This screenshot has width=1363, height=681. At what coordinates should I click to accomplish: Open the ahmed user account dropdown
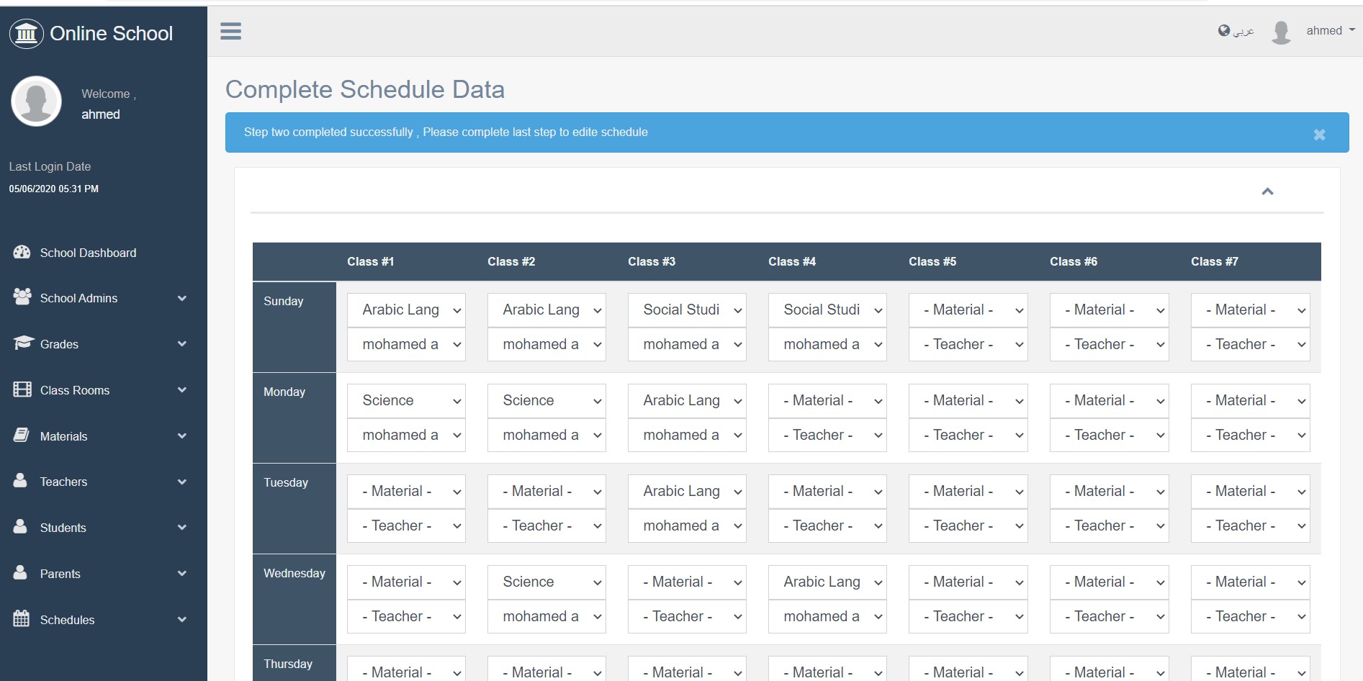pos(1330,30)
